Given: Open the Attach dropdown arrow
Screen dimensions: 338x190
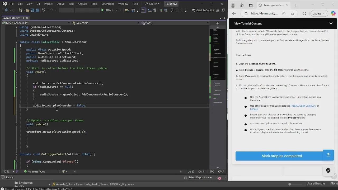Looking at the screenshot, I should [116, 10].
